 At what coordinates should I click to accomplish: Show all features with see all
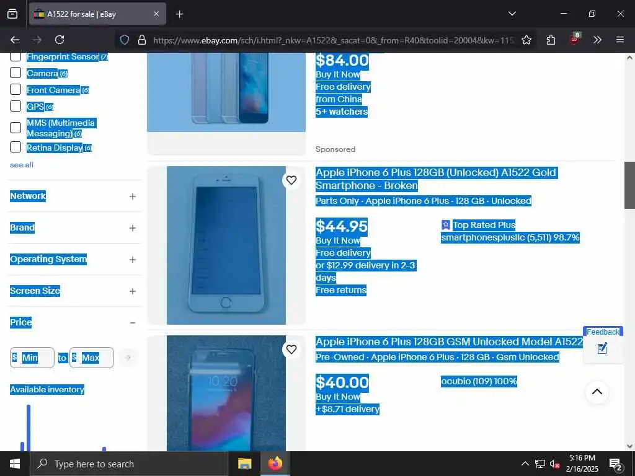click(22, 165)
